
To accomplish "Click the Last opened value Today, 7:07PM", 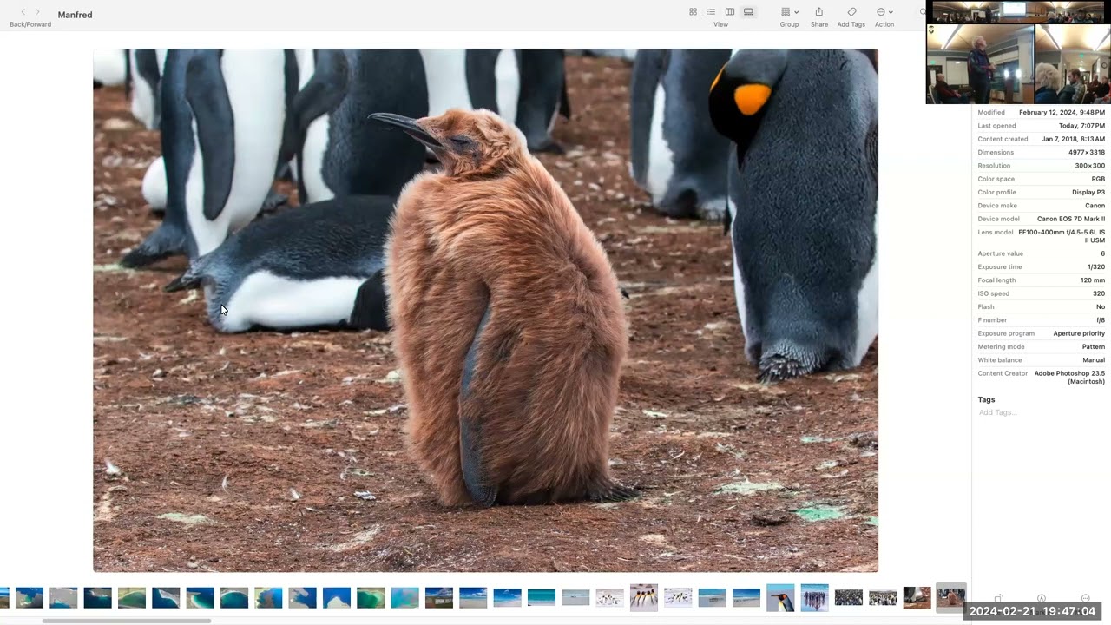I will pyautogui.click(x=1081, y=126).
